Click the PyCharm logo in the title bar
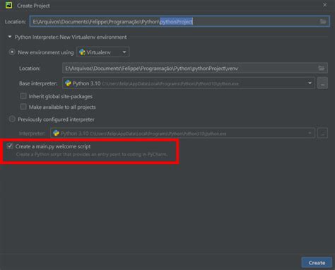Image resolution: width=335 pixels, height=270 pixels. coord(8,5)
